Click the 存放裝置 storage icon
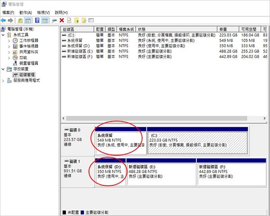This screenshot has height=216, width=270. [x=9, y=69]
